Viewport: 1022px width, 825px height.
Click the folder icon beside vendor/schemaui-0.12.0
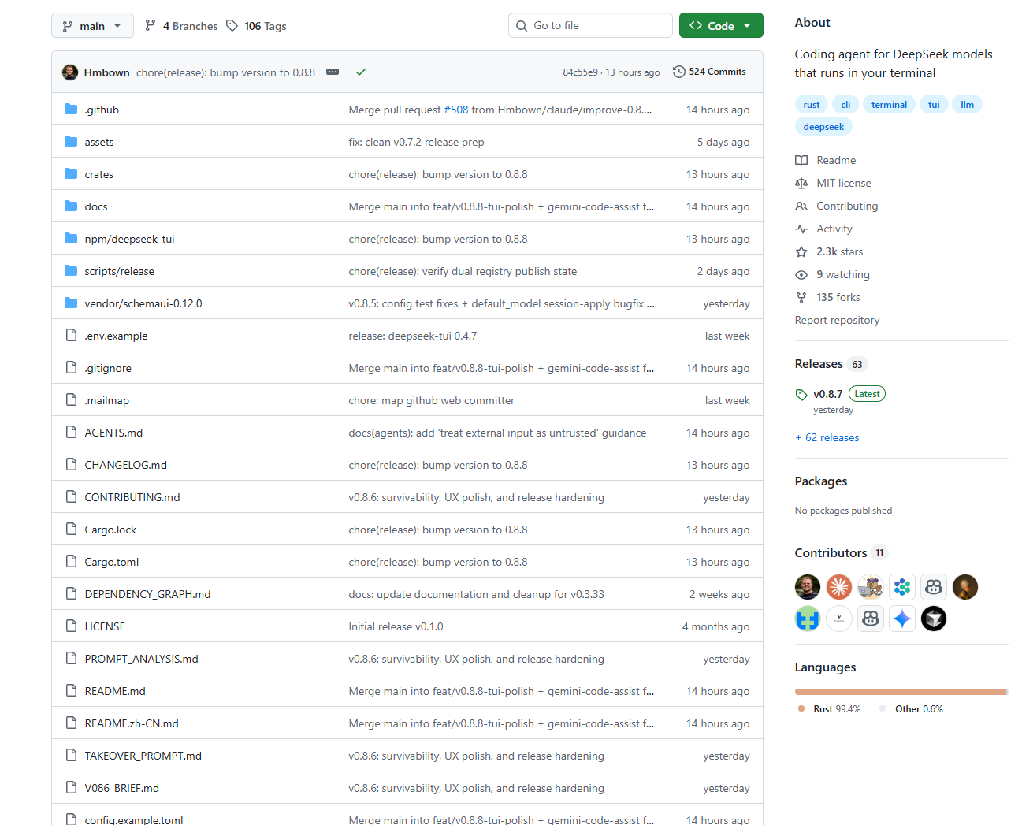(x=71, y=303)
